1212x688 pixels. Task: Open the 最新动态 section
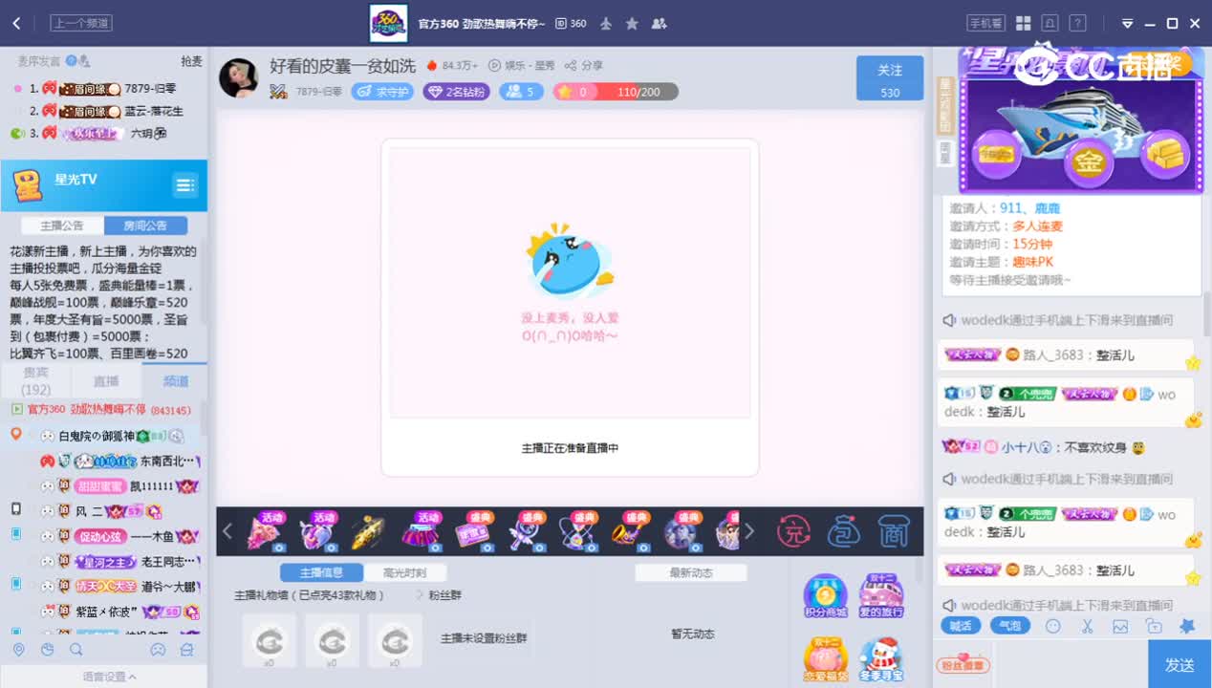coord(691,572)
